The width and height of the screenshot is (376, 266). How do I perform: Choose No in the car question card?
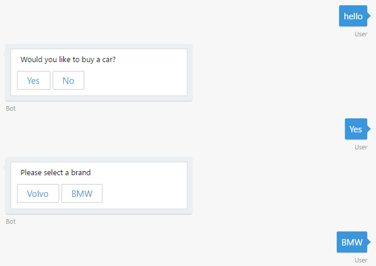click(x=69, y=80)
